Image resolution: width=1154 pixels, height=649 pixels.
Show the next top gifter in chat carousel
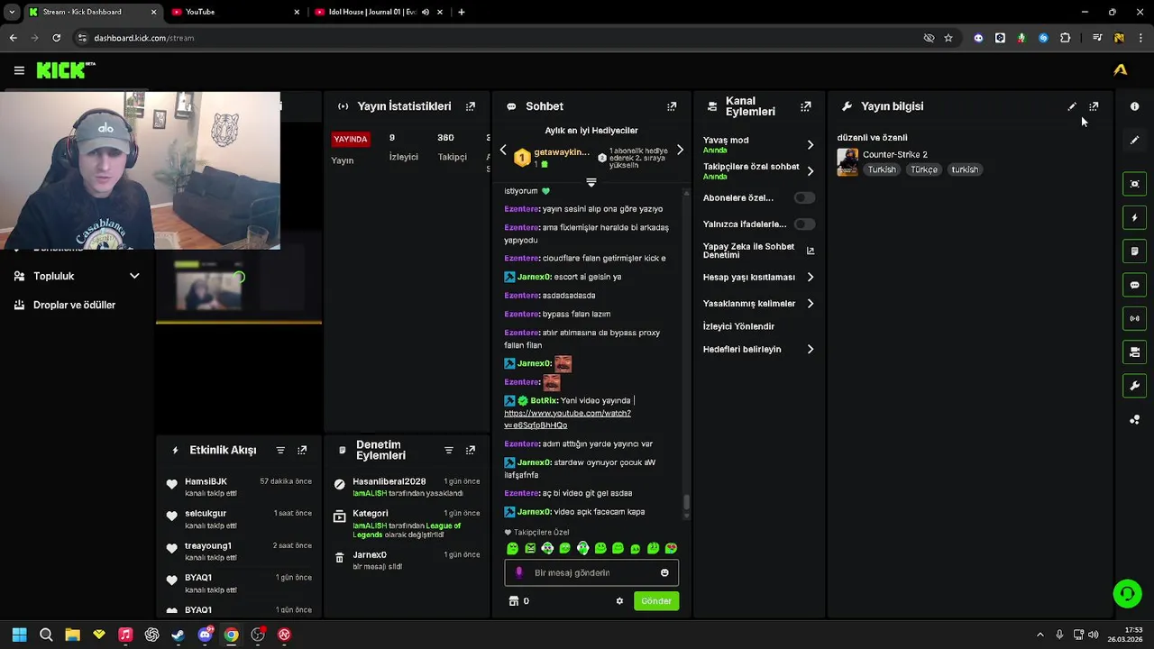coord(680,151)
